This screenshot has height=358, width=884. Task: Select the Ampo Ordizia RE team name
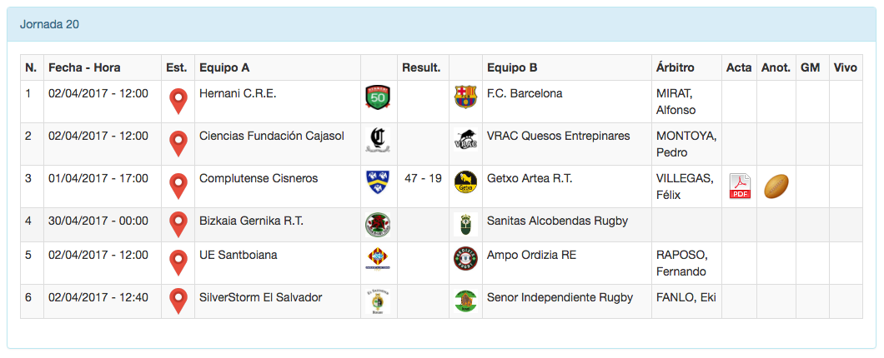tap(531, 255)
